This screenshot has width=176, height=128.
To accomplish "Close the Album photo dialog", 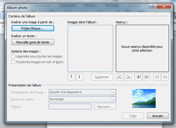I will pos(164,6).
